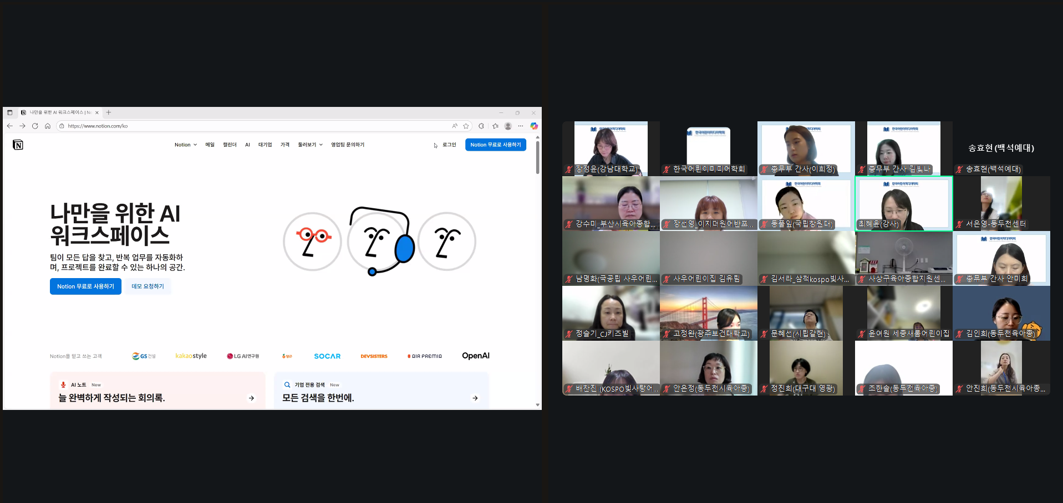Go forward in browser history

point(22,126)
